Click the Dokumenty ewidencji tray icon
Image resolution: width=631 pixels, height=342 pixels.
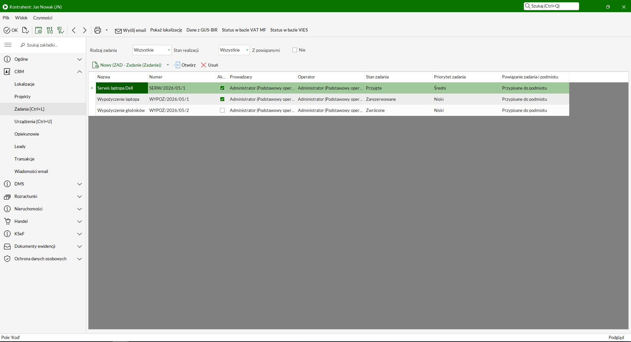(7, 246)
